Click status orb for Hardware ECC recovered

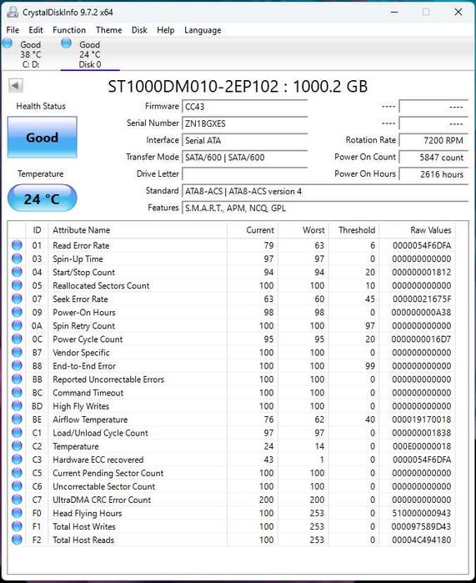17,460
